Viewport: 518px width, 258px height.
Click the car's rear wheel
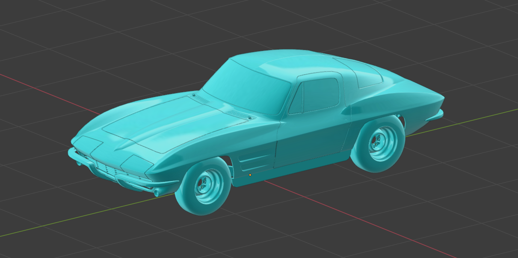(x=378, y=144)
